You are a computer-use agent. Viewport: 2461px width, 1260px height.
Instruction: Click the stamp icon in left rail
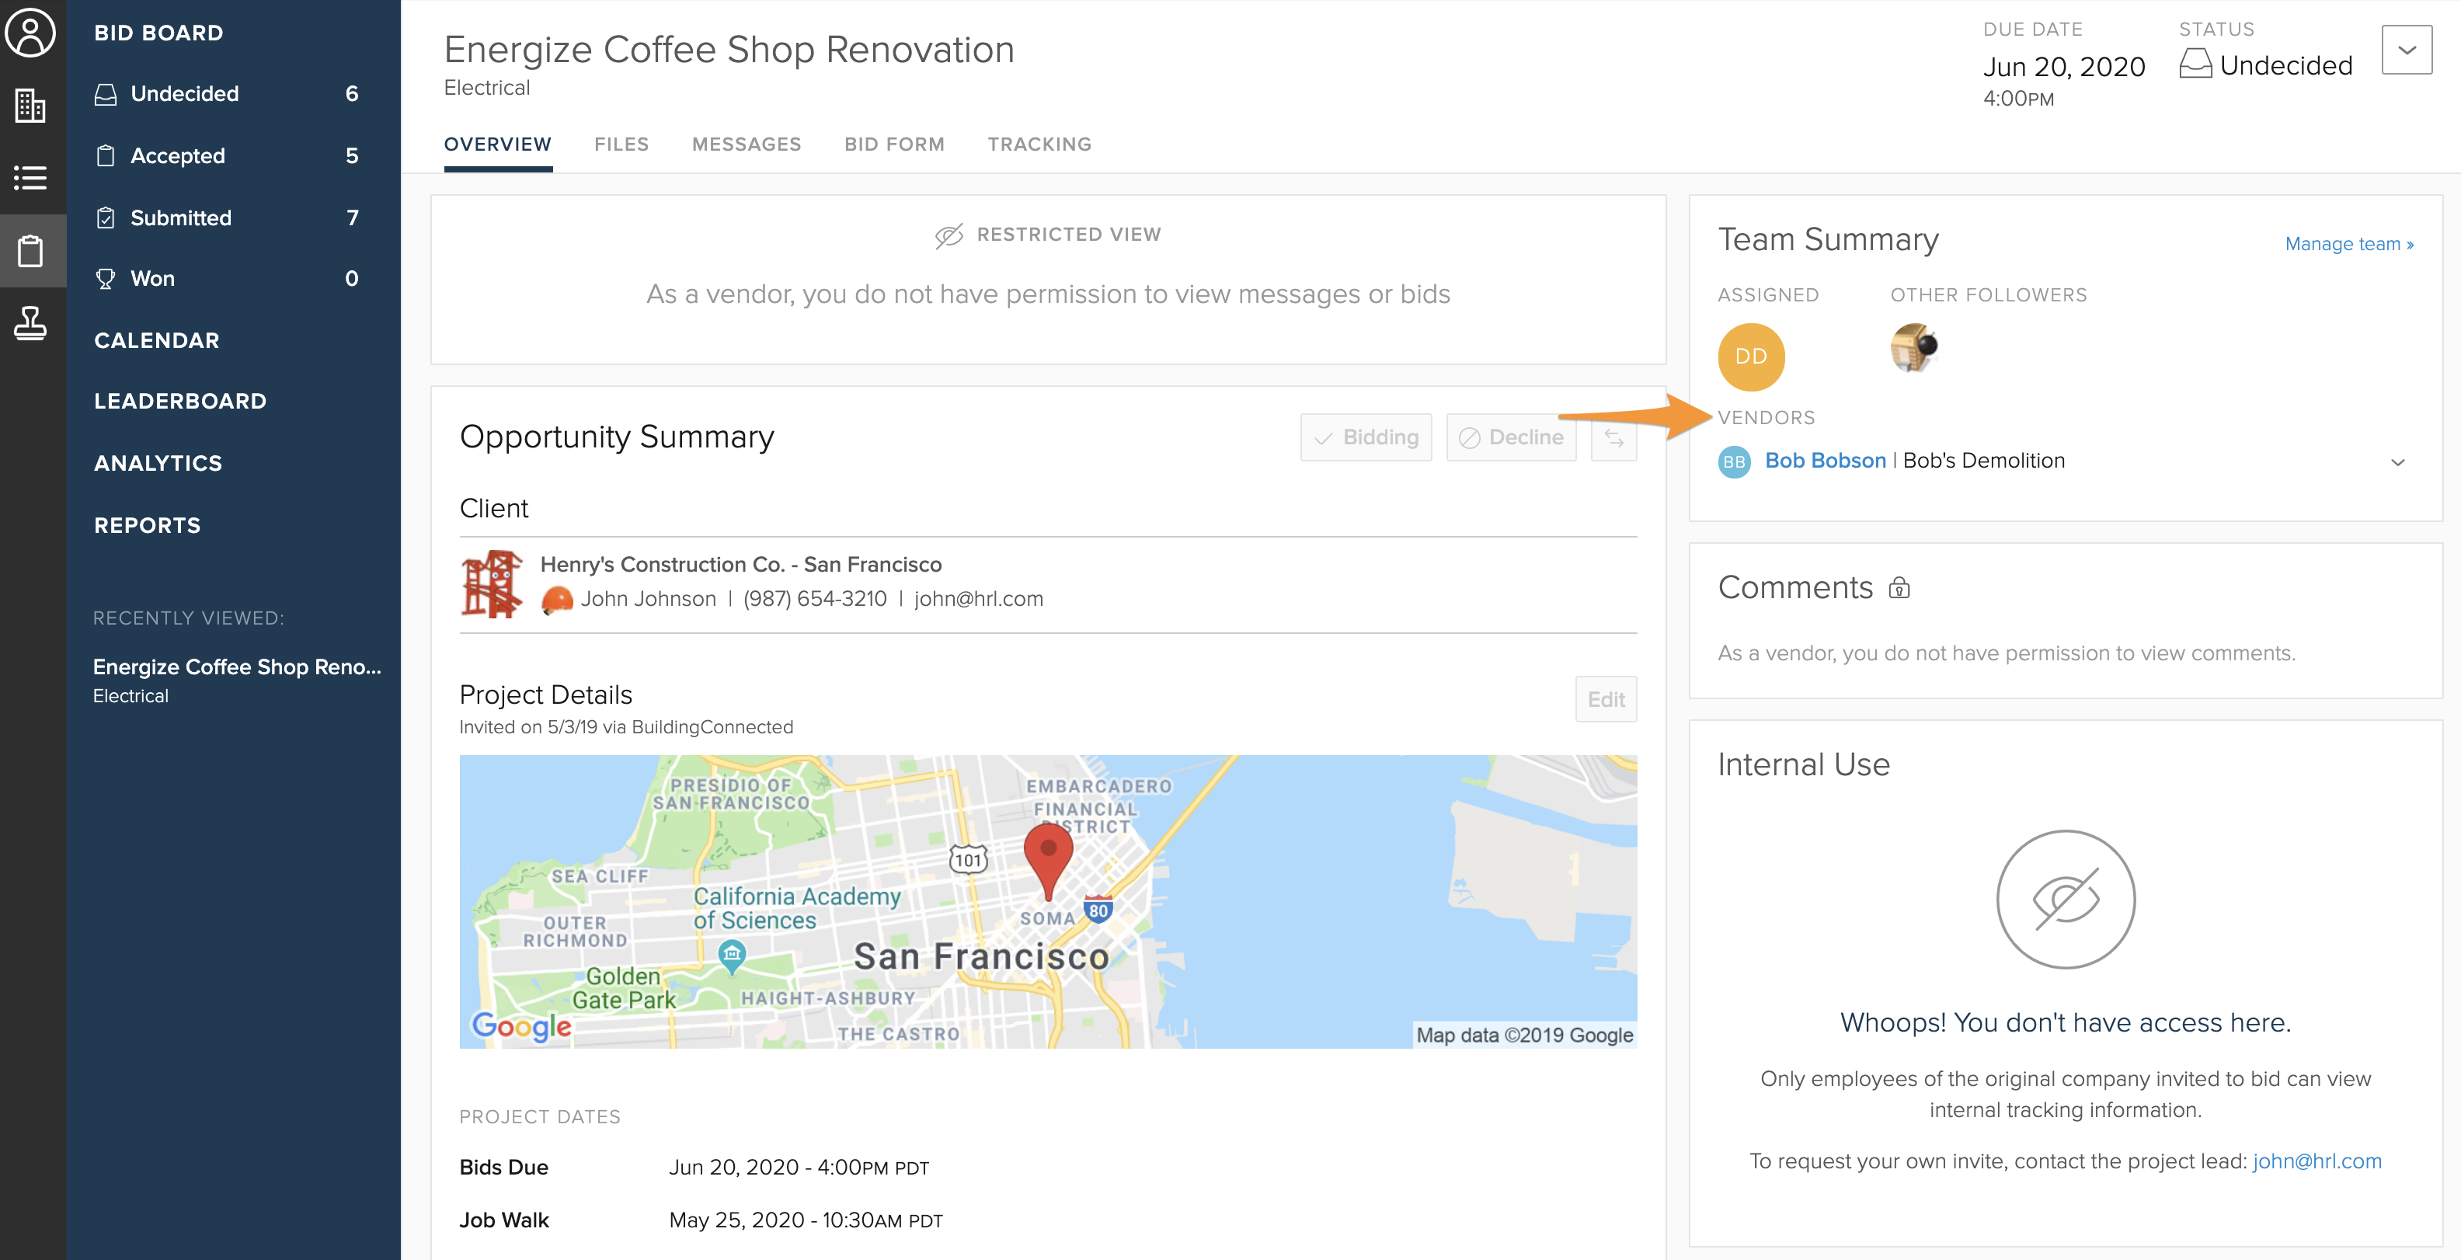click(30, 324)
